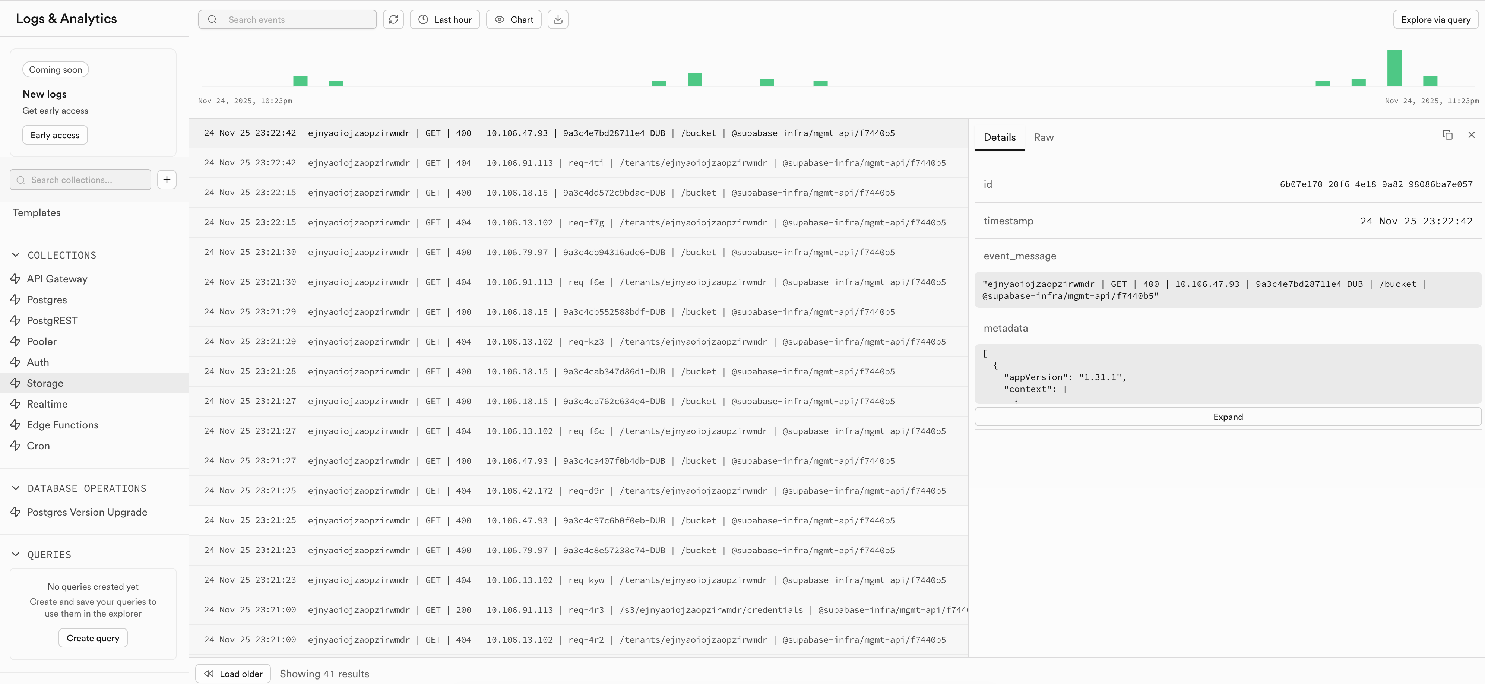1485x684 pixels.
Task: Click the download logs icon
Action: pos(557,20)
